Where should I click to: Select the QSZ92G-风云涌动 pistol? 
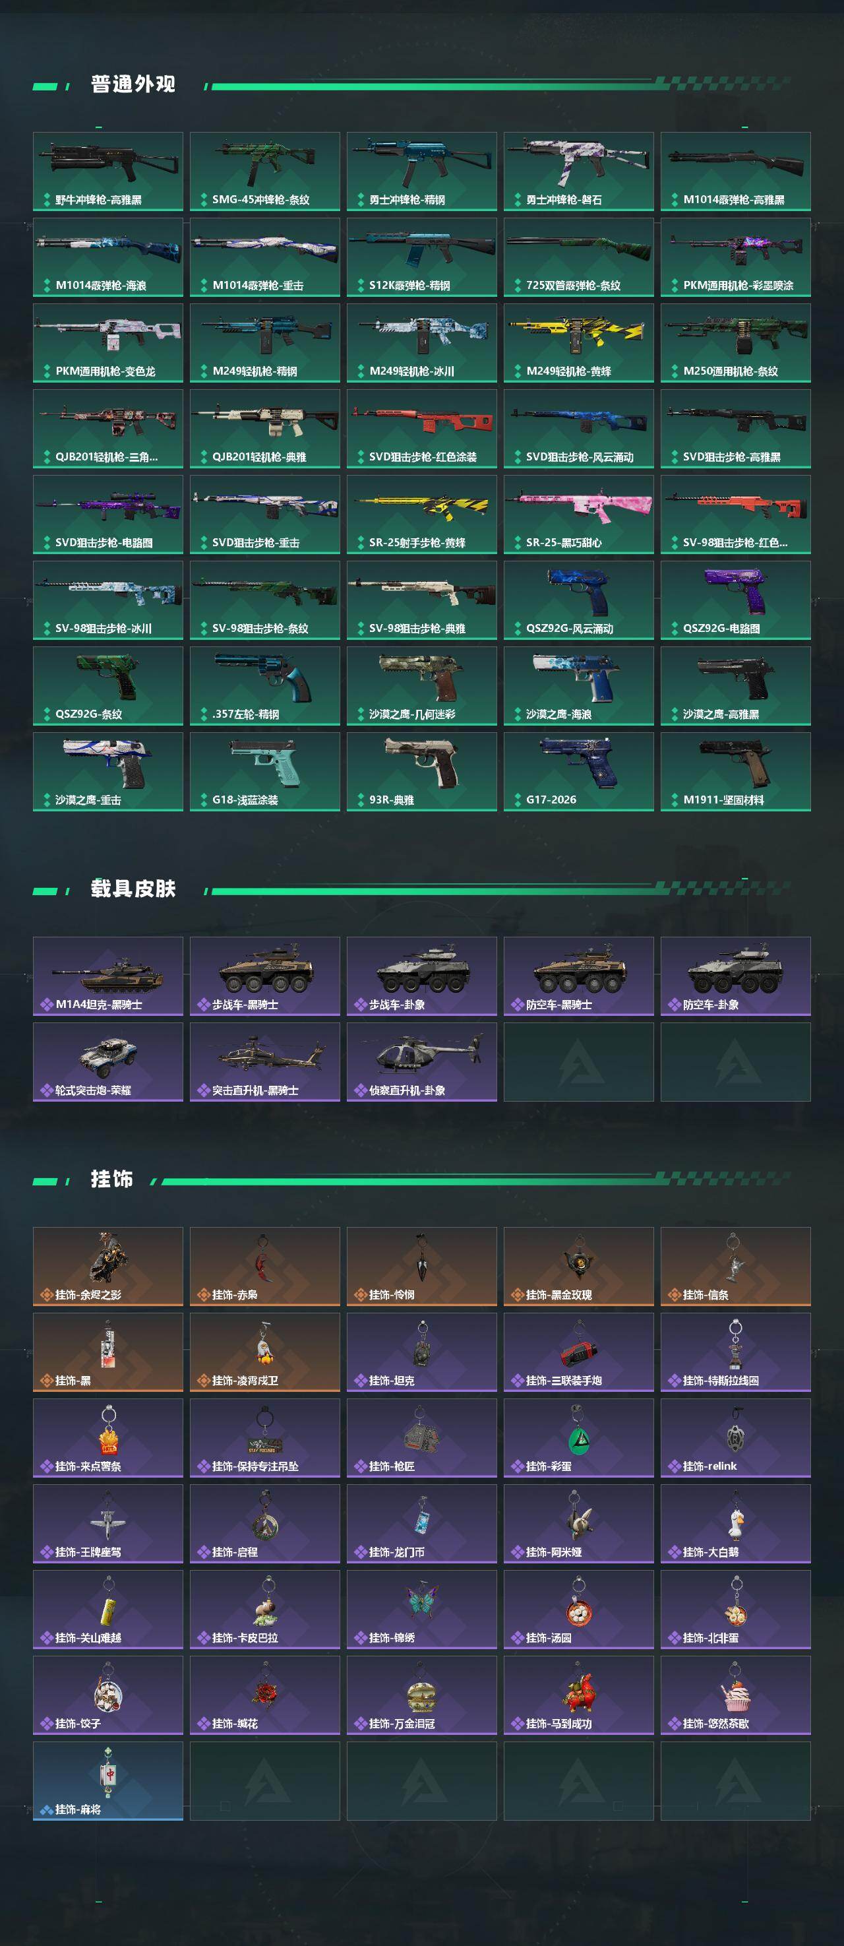click(579, 600)
